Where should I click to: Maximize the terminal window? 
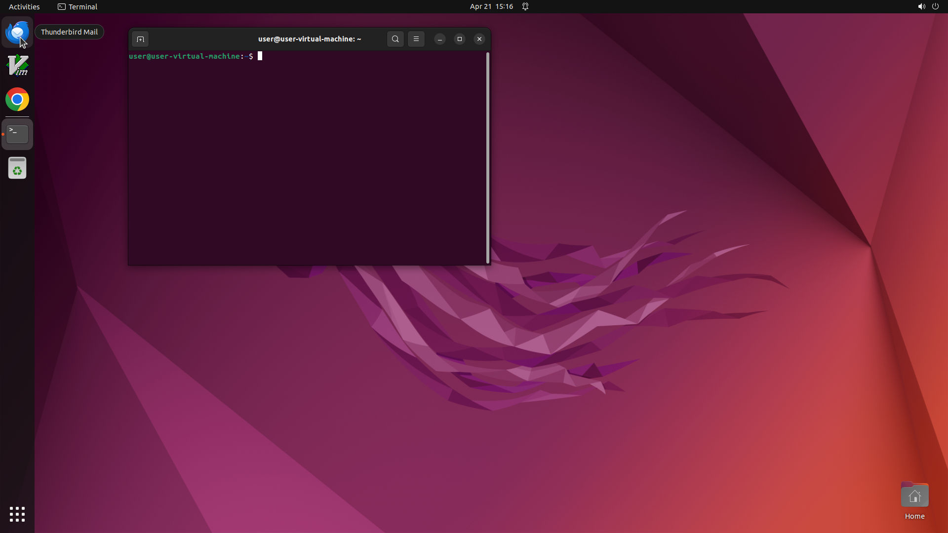pyautogui.click(x=459, y=39)
